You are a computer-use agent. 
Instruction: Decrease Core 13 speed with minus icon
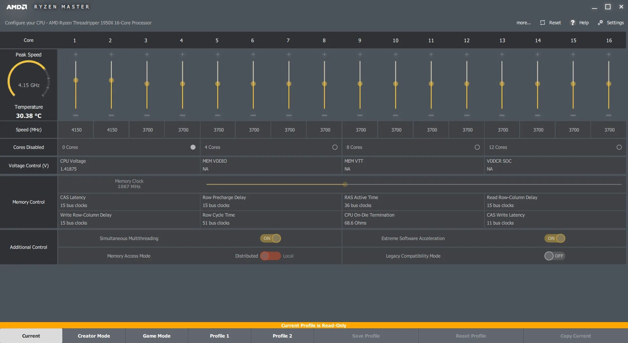(x=502, y=115)
